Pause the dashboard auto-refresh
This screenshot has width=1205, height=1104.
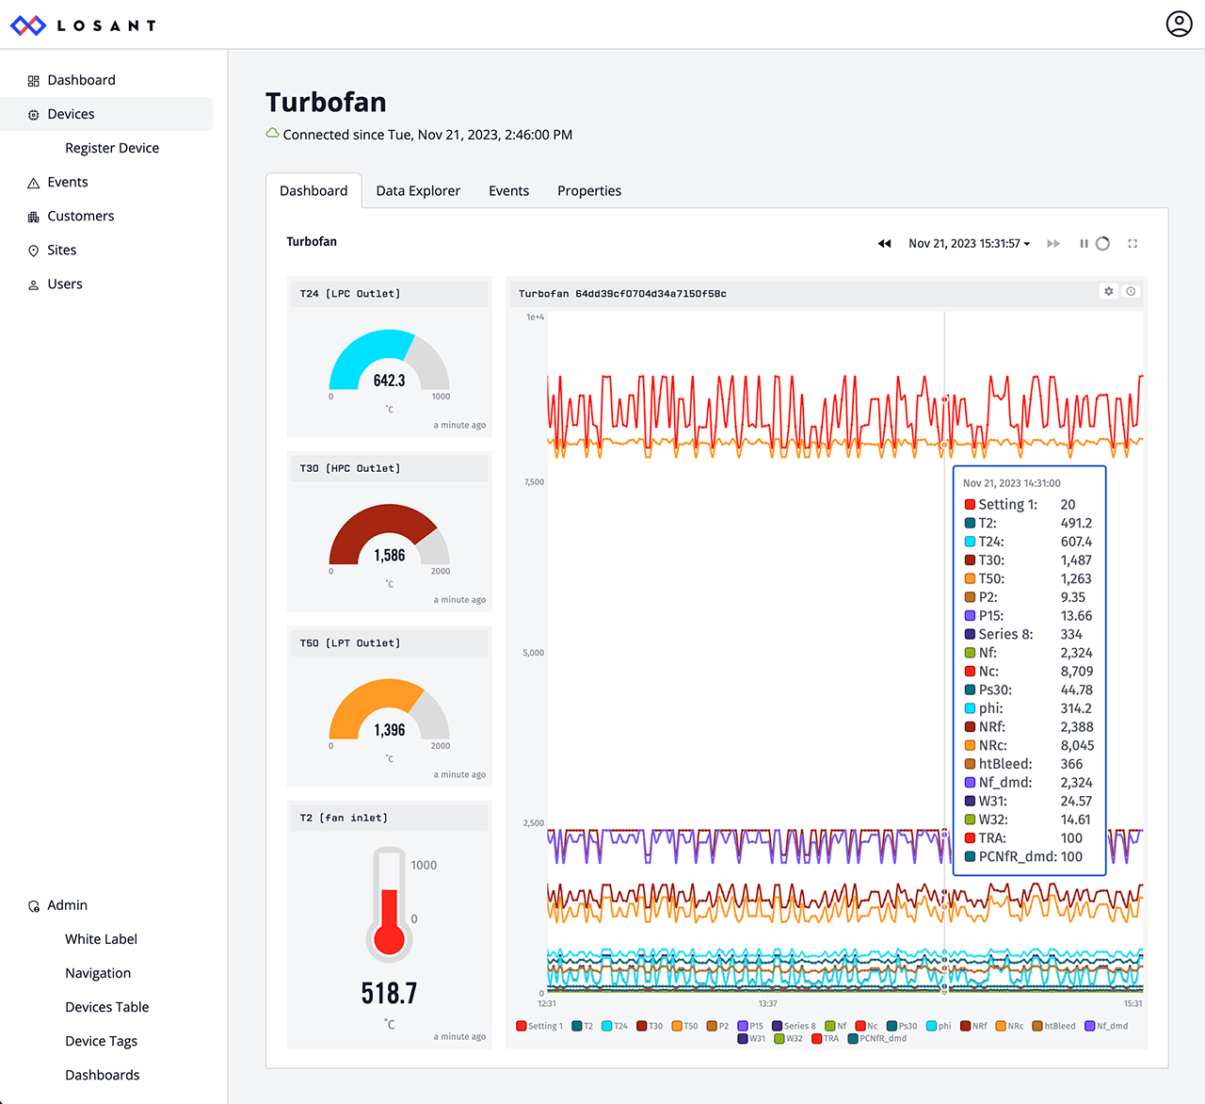1084,244
